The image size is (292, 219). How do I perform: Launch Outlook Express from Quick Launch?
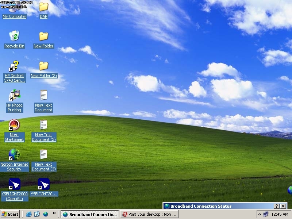(x=37, y=214)
